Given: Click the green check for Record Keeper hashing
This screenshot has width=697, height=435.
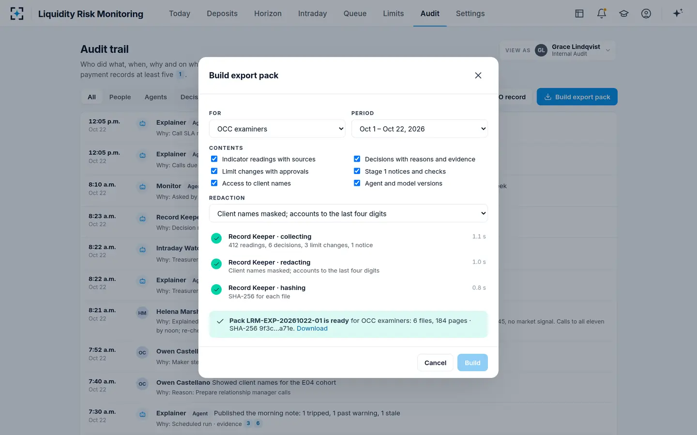Looking at the screenshot, I should pos(216,289).
